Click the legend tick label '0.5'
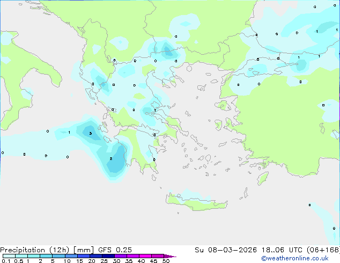Image resolution: width=340 pixels, height=263 pixels. point(19,261)
